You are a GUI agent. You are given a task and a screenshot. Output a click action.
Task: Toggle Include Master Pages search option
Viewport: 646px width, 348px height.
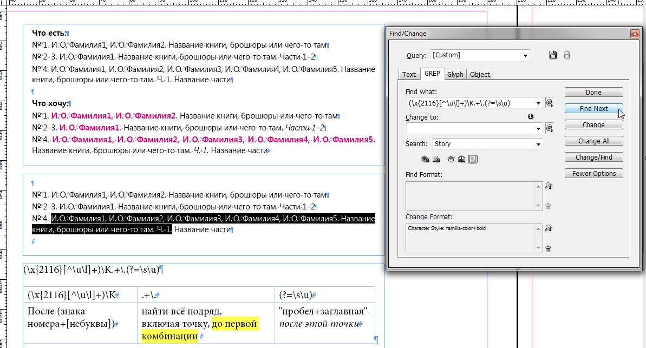point(462,159)
